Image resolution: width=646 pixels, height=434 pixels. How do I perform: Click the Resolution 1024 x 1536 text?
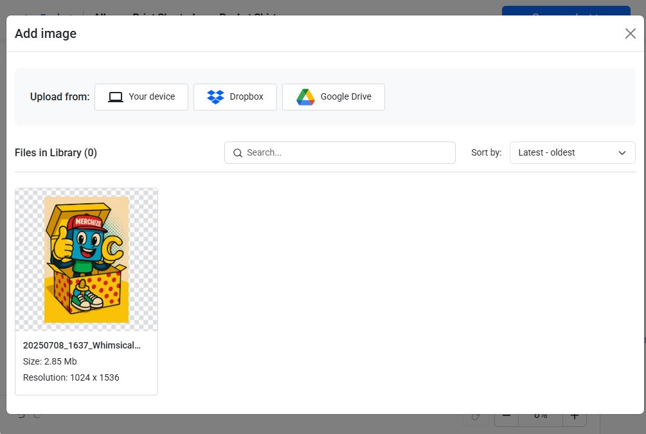(x=71, y=377)
